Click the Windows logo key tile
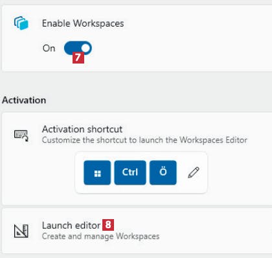272x258 pixels. 97,172
